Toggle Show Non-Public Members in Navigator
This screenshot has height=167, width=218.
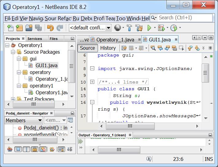click(x=35, y=149)
